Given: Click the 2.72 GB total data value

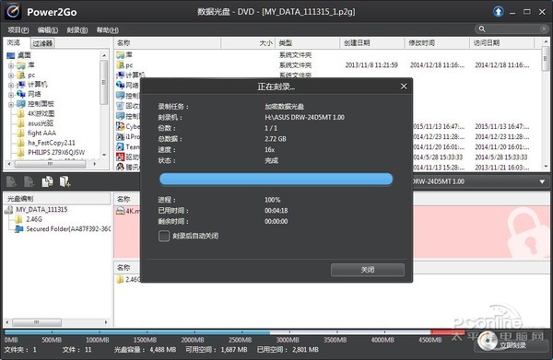Looking at the screenshot, I should pos(276,139).
